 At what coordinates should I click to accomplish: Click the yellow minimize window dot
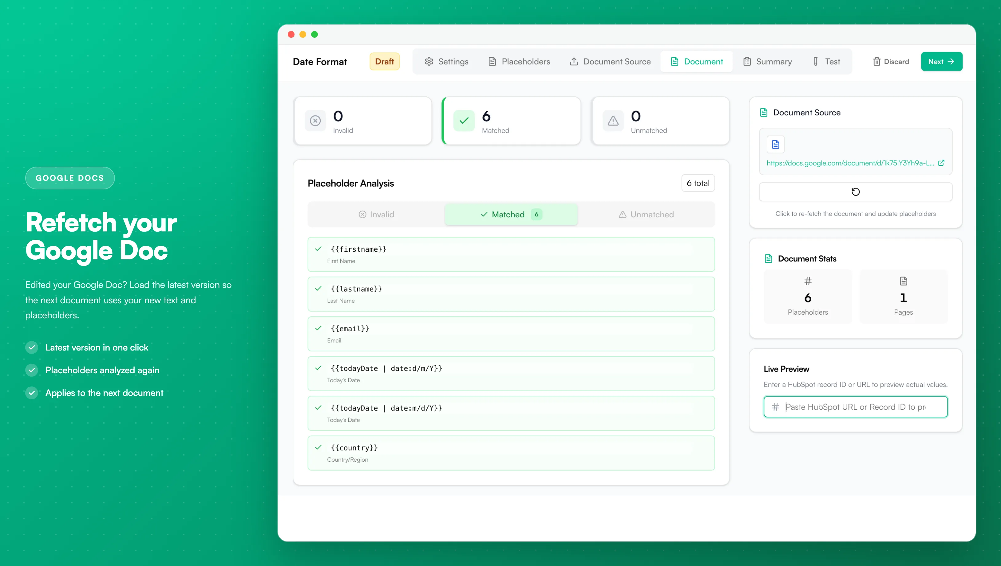pyautogui.click(x=303, y=35)
